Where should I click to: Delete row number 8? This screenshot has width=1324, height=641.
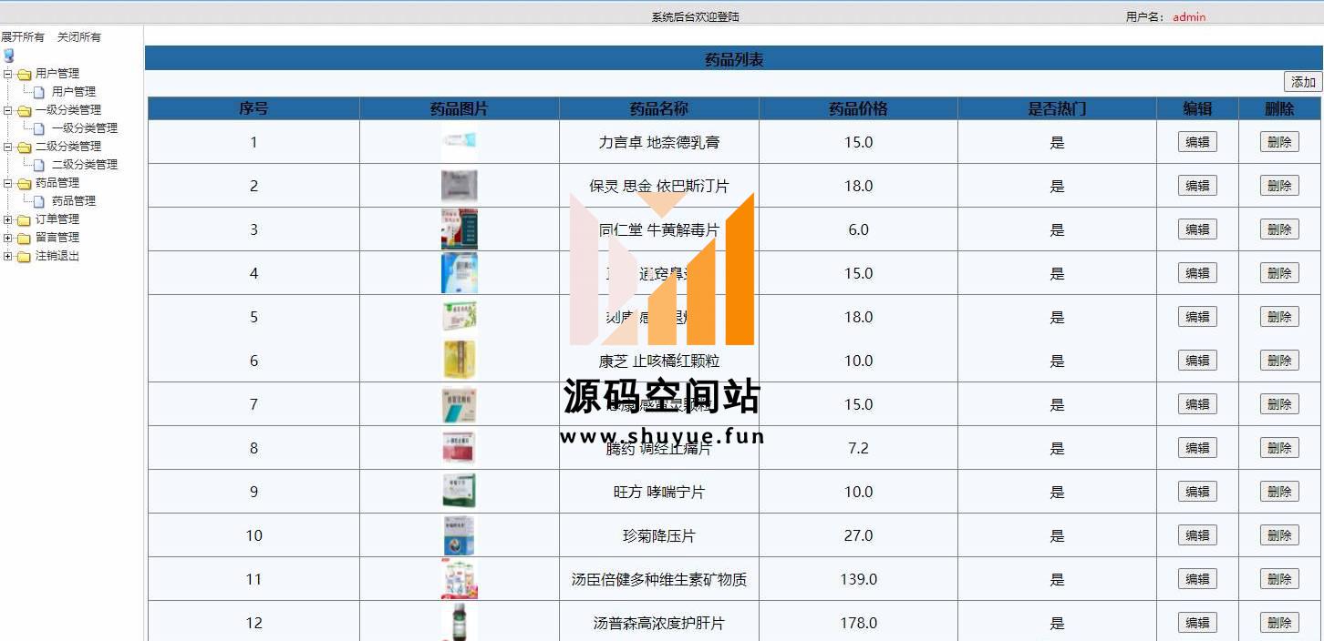coord(1279,448)
